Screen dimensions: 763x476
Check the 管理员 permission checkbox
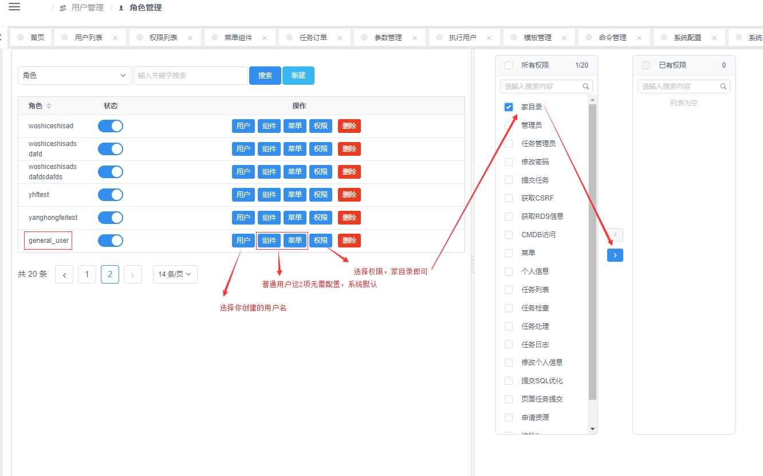[509, 125]
